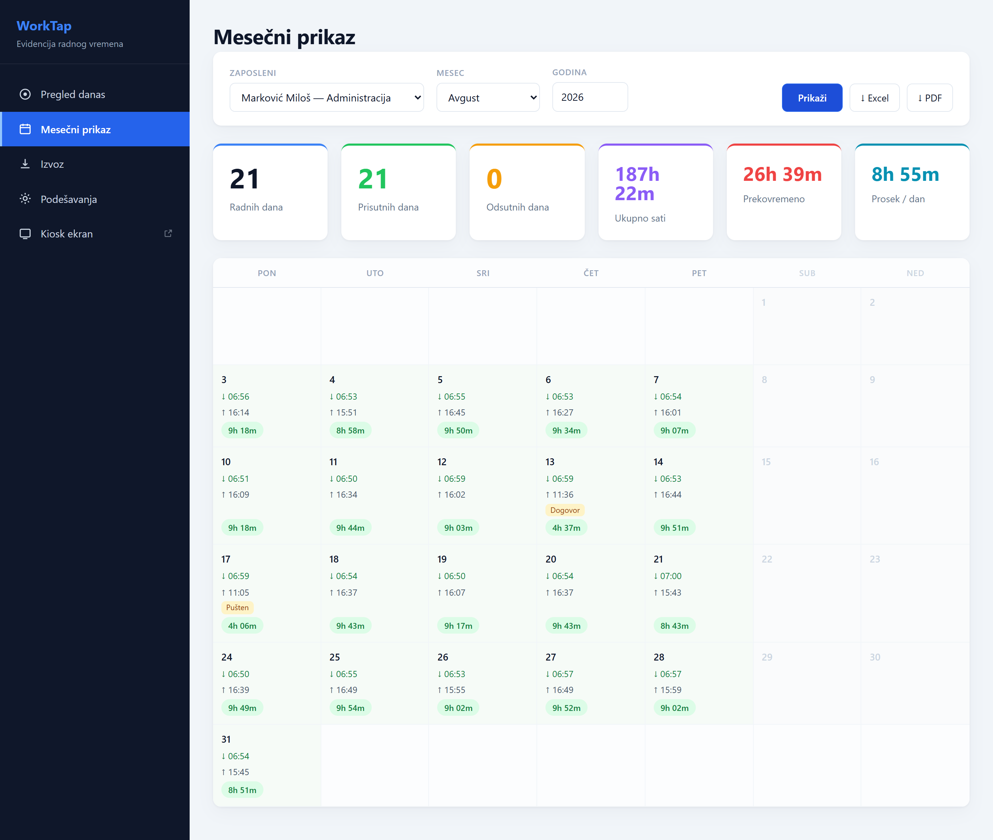Download report with the Excel button
The width and height of the screenshot is (993, 840).
pos(874,98)
